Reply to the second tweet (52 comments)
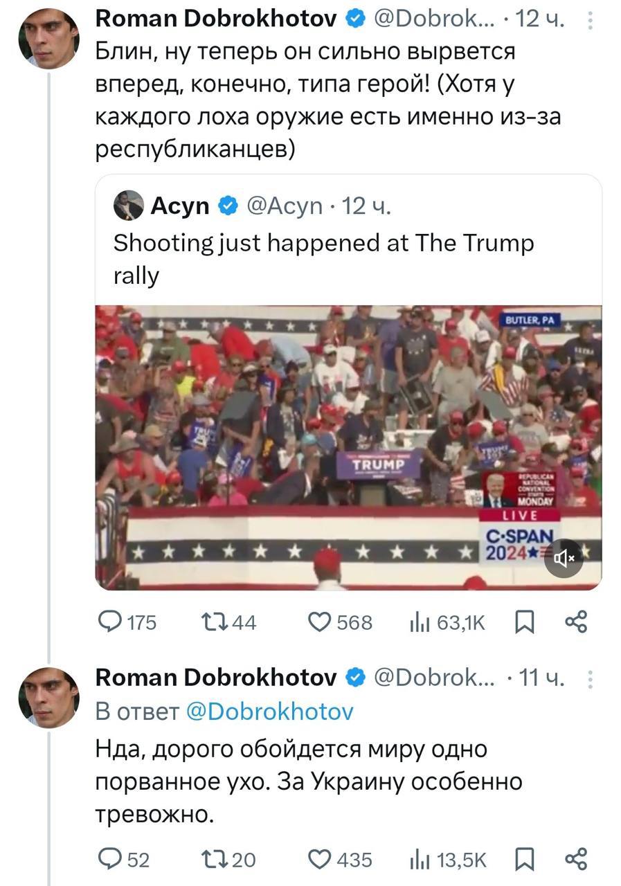This screenshot has width=621, height=886. (111, 860)
